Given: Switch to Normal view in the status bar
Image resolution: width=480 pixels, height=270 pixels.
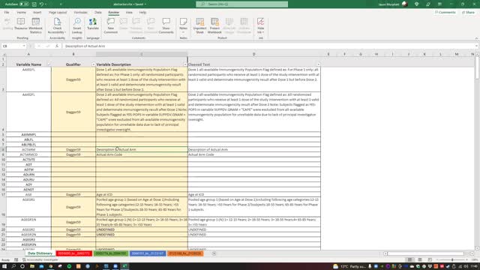Looking at the screenshot, I should pos(409,259).
